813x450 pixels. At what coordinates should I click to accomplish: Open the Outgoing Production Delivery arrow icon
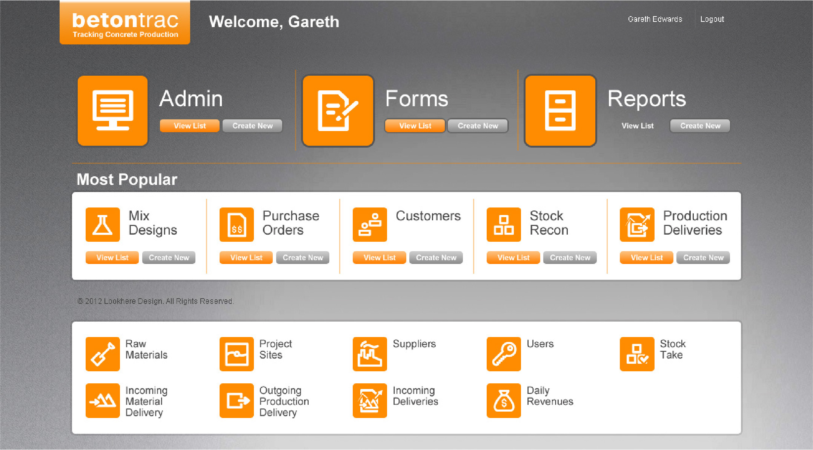coord(237,401)
